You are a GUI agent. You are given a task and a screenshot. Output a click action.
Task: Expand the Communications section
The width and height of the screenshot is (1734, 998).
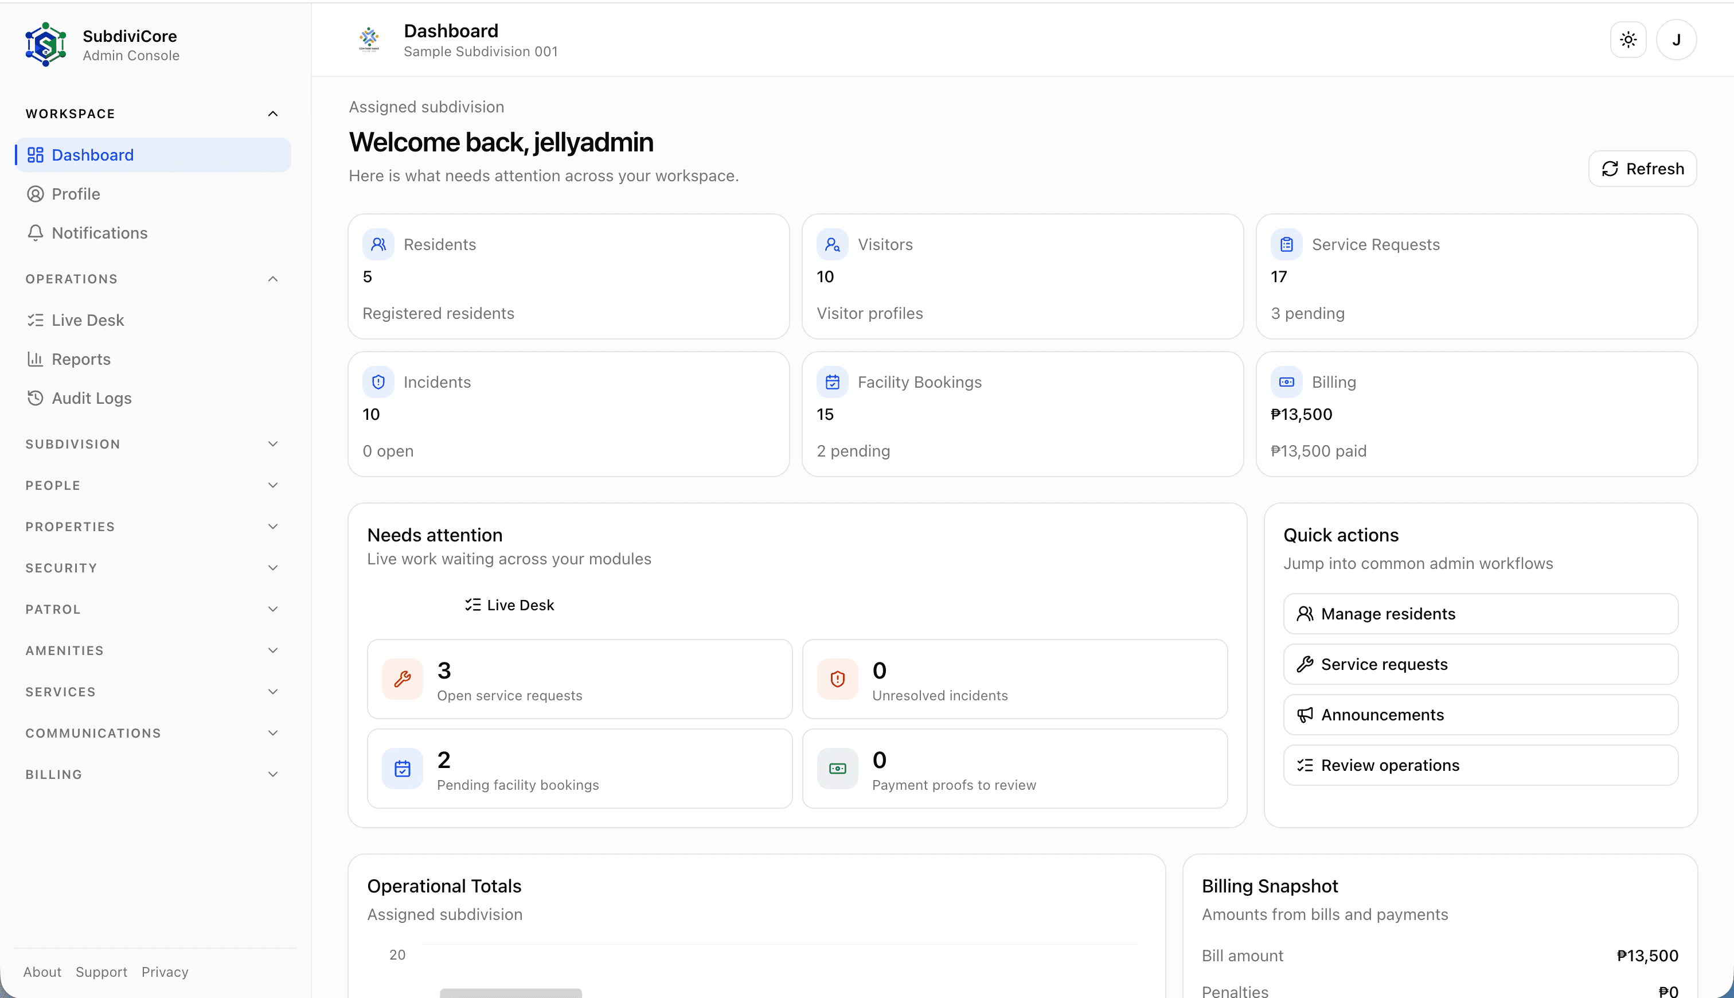pos(152,733)
